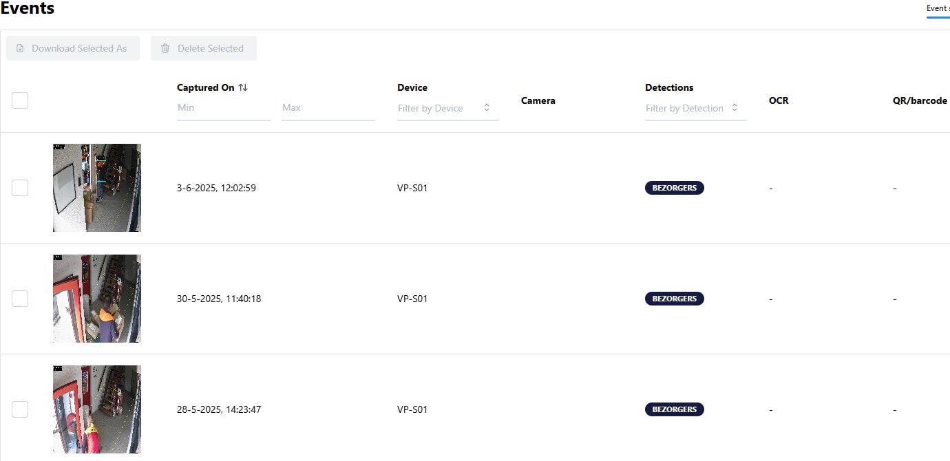Screen dimensions: 950x461
Task: Click BEZORGERS badge on the 30-5-2025 row
Action: (x=674, y=299)
